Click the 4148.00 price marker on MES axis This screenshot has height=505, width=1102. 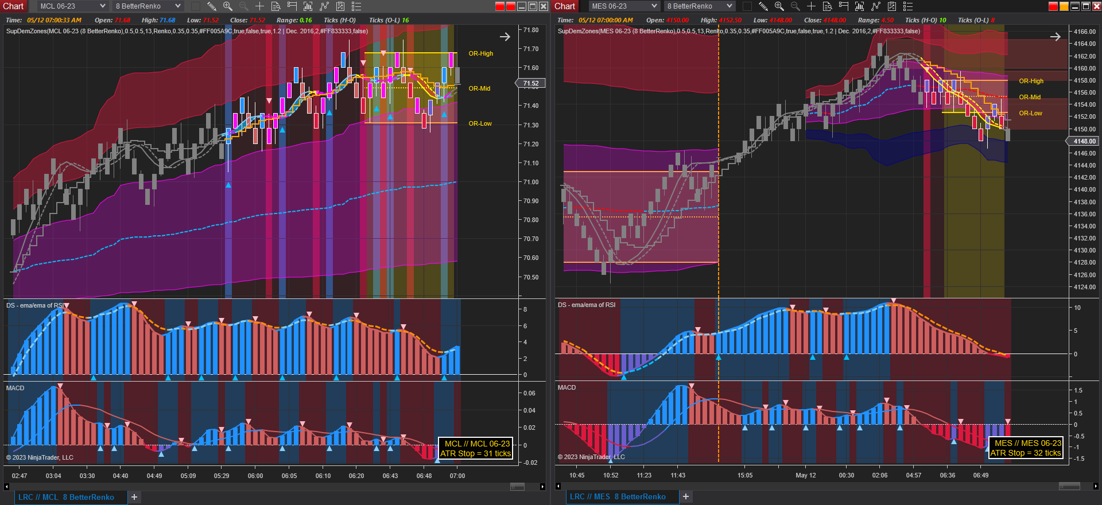pos(1082,141)
